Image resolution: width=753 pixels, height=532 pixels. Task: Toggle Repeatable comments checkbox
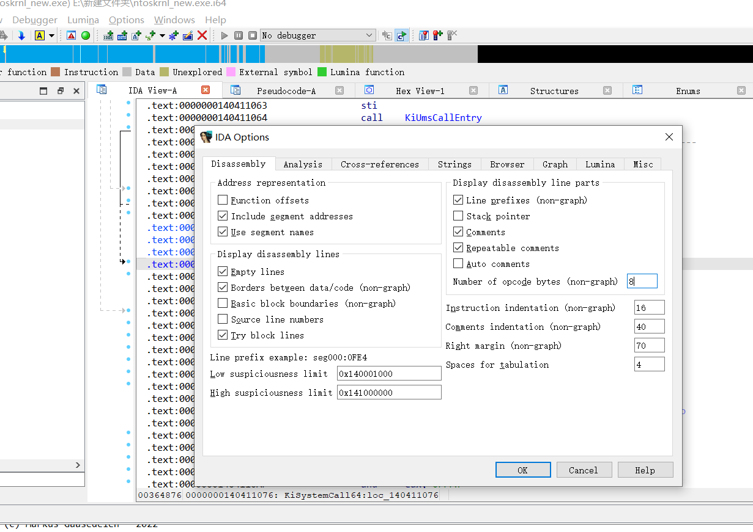click(458, 248)
